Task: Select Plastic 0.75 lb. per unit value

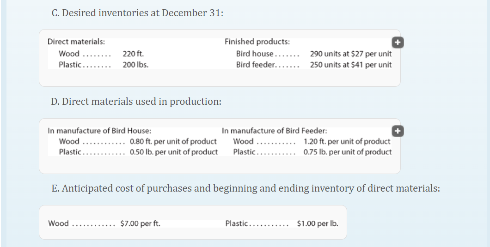Action: click(348, 152)
